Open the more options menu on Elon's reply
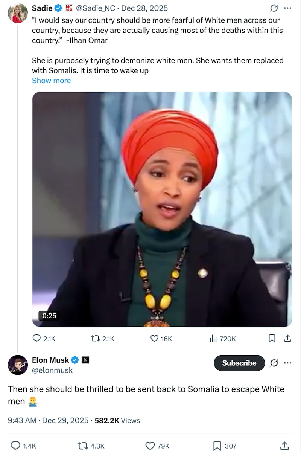The image size is (301, 452). pyautogui.click(x=288, y=363)
